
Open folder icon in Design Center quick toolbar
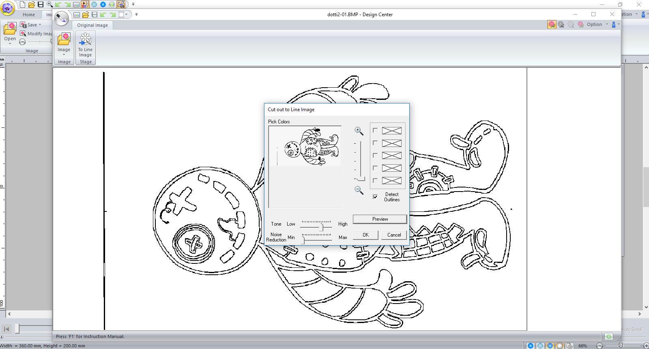coord(85,15)
